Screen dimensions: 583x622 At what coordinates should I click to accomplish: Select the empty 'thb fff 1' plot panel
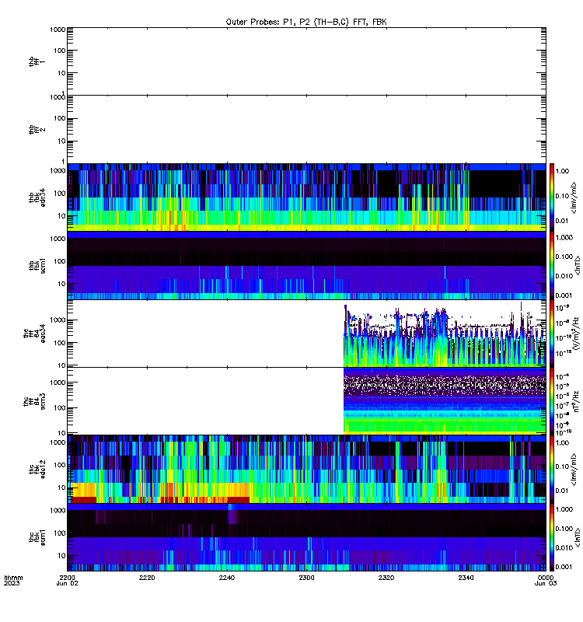[306, 61]
